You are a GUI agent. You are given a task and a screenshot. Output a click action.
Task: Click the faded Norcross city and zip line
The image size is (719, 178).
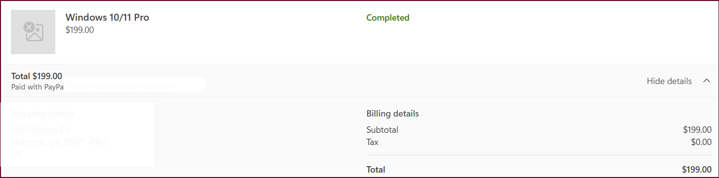coord(59,142)
